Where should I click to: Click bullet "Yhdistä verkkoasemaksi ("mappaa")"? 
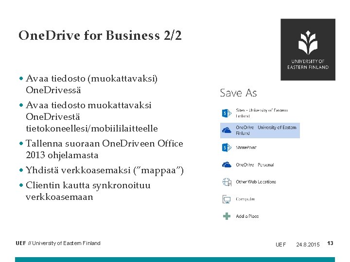[105, 170]
